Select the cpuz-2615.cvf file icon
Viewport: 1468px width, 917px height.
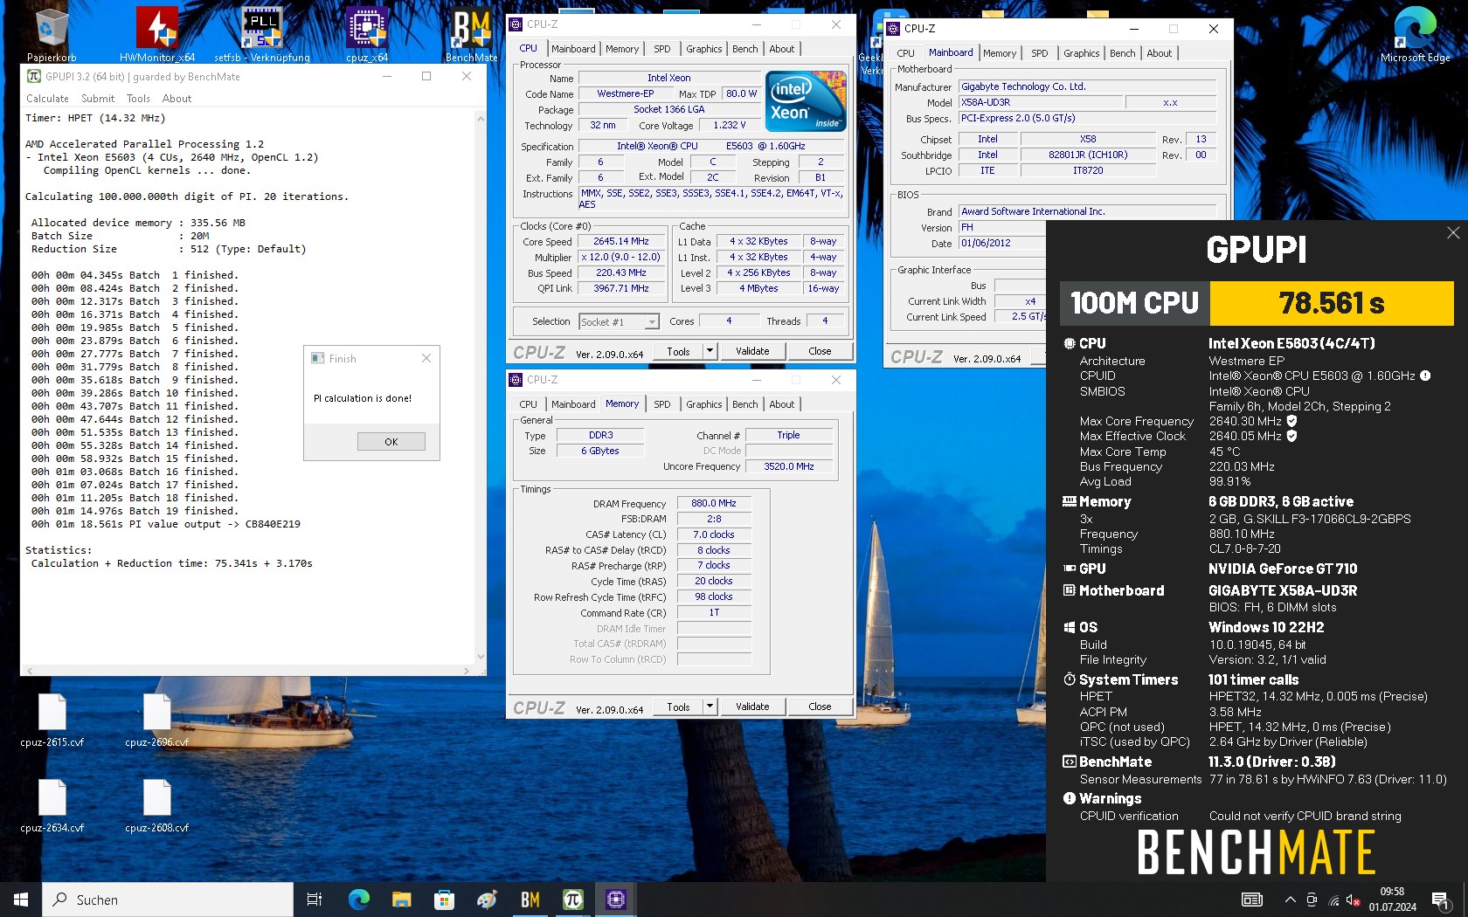pyautogui.click(x=52, y=720)
